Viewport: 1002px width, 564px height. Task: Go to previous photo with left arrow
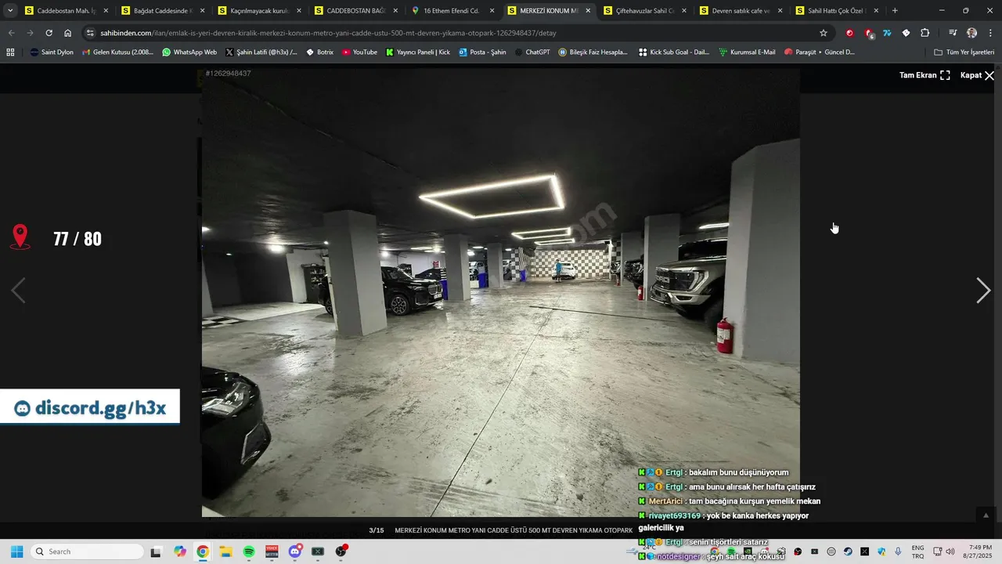[x=18, y=291]
